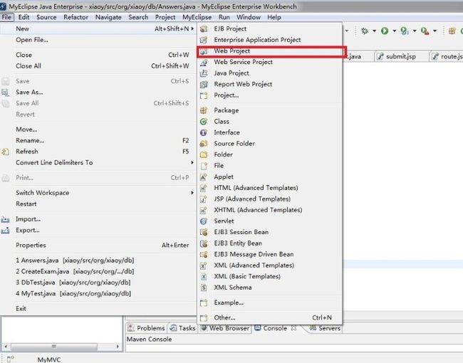Expand Convert Line Delimiters To submenu

(x=192, y=162)
